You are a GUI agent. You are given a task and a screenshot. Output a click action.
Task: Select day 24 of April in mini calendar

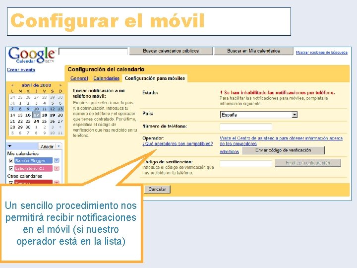[x=36, y=121]
